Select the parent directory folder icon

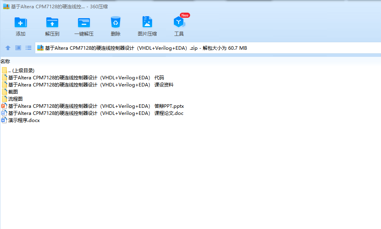pyautogui.click(x=4, y=71)
